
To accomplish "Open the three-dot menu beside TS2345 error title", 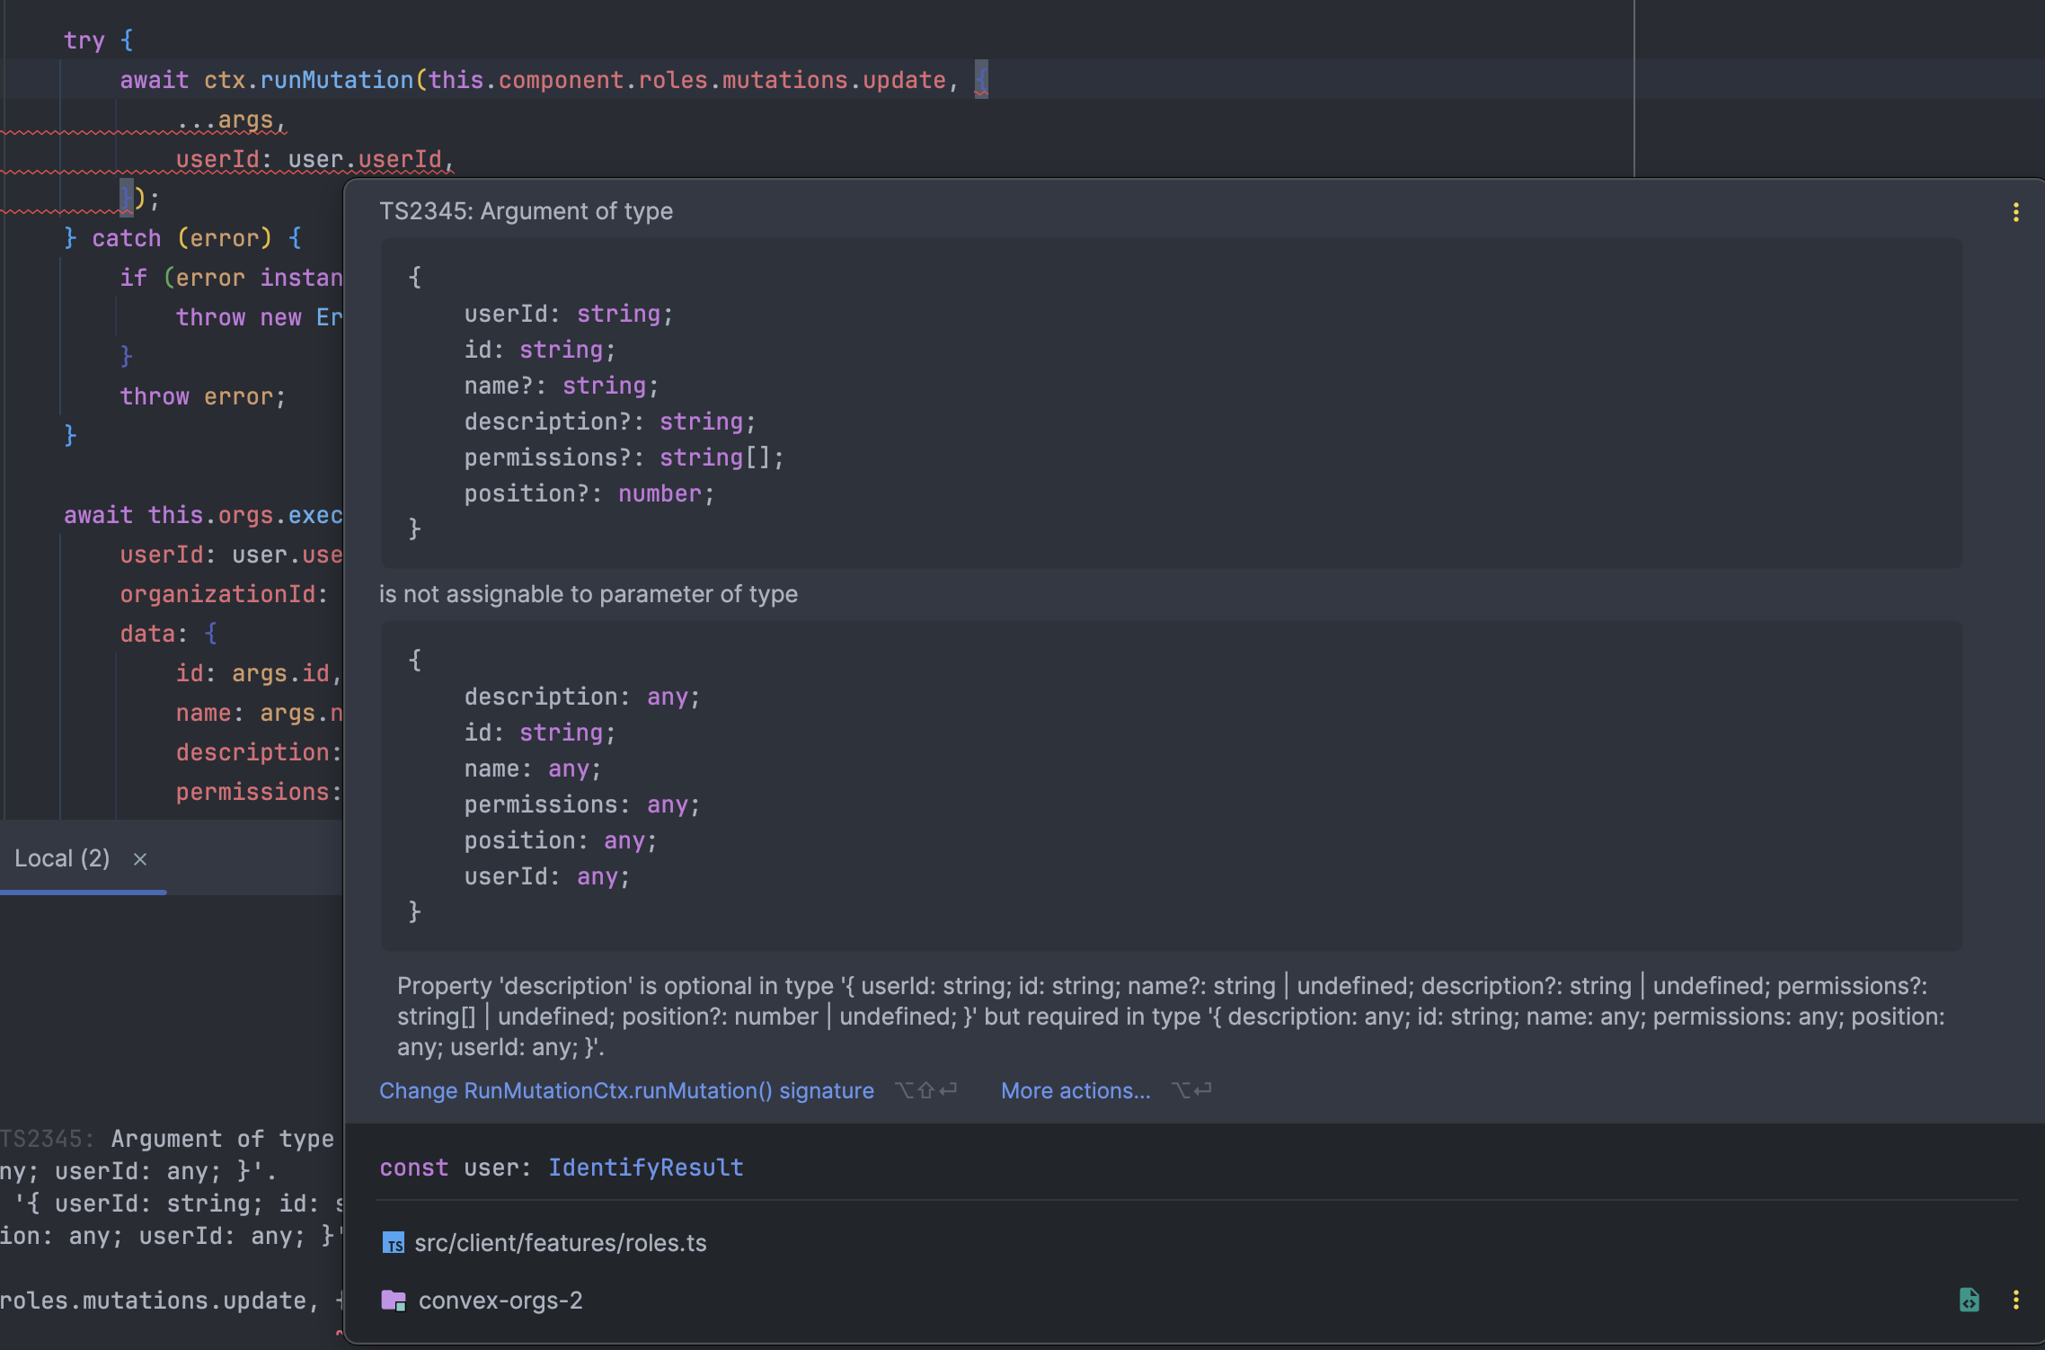I will coord(2016,212).
